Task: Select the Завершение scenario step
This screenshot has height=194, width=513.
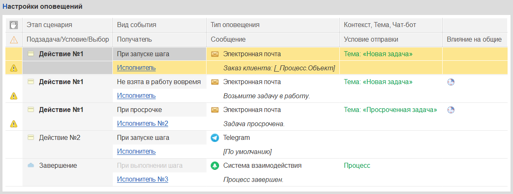Action: pos(58,165)
